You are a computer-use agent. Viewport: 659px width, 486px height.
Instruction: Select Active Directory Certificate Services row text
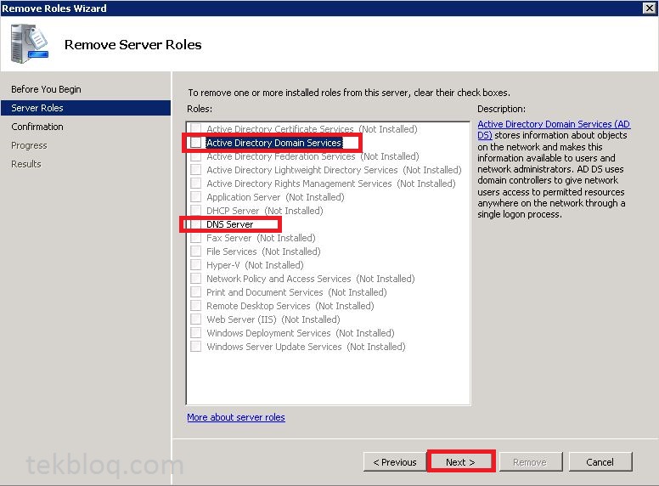[x=312, y=128]
